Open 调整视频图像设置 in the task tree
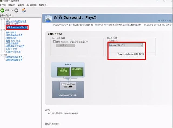173x128 pixels. [14, 60]
